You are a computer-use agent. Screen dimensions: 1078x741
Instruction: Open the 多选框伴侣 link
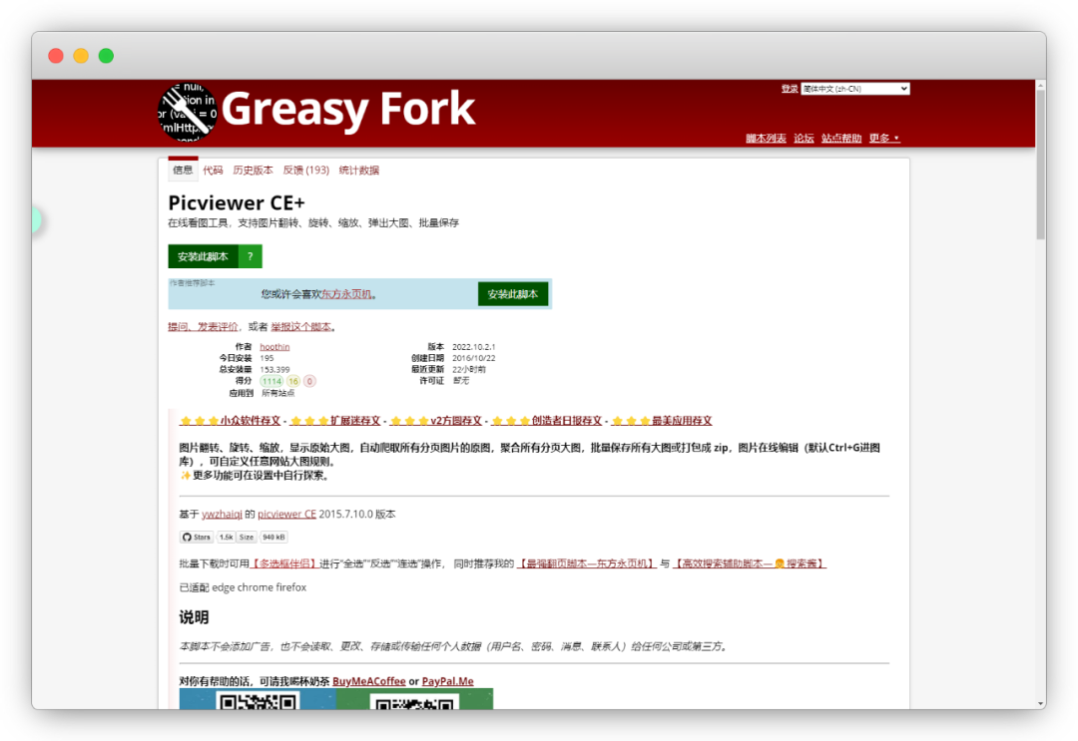coord(283,563)
